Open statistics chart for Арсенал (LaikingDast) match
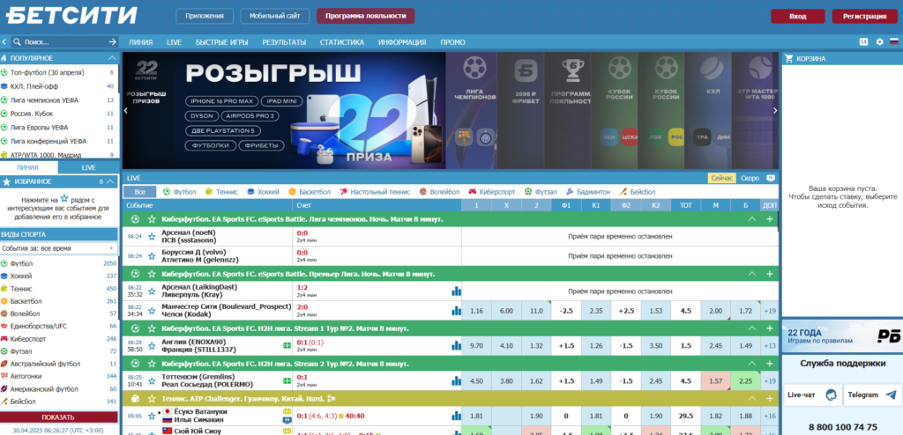The height and width of the screenshot is (435, 903). click(456, 291)
